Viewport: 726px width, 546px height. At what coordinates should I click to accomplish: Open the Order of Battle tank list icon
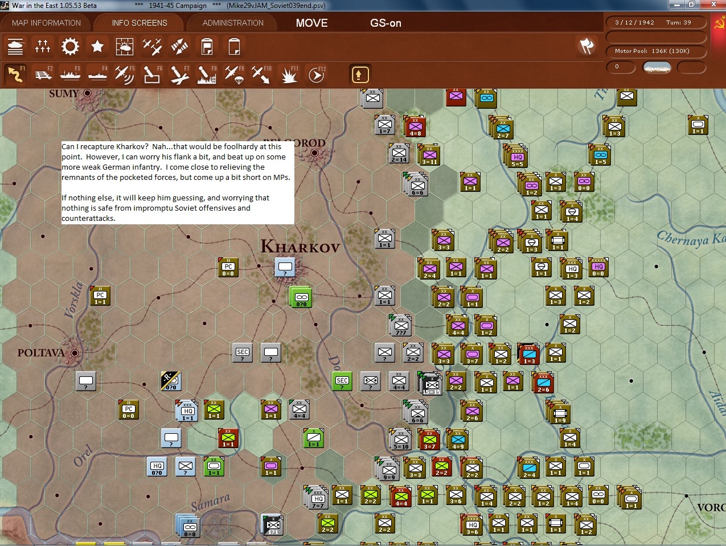[x=15, y=47]
